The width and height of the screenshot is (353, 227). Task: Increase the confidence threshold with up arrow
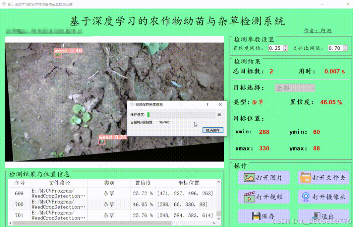click(285, 47)
